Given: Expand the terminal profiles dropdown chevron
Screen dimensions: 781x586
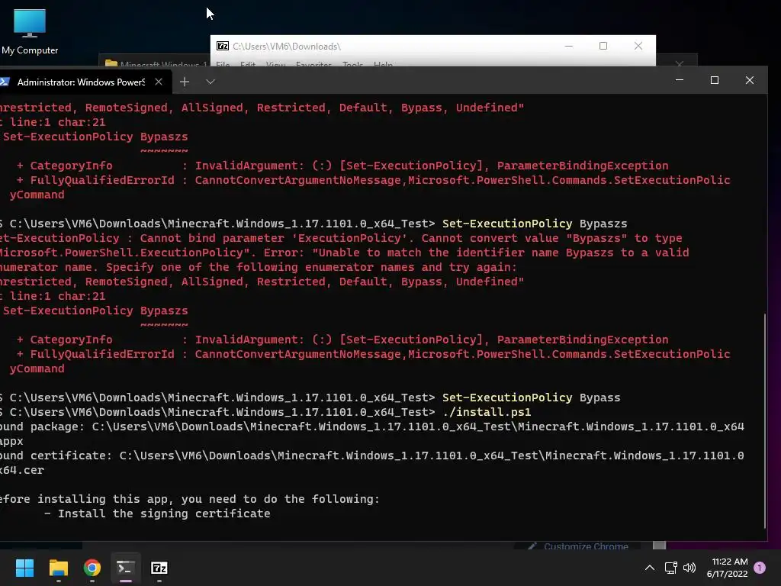Looking at the screenshot, I should click(211, 82).
